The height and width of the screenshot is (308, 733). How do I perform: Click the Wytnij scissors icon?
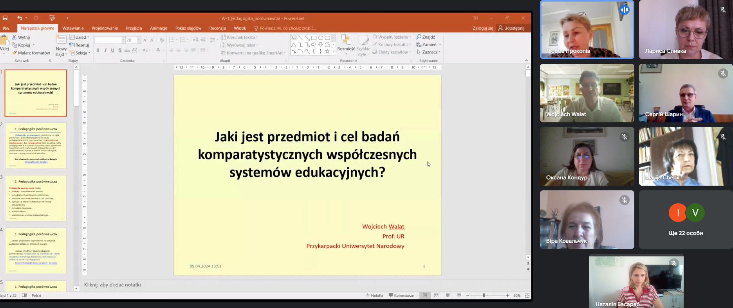pos(14,37)
